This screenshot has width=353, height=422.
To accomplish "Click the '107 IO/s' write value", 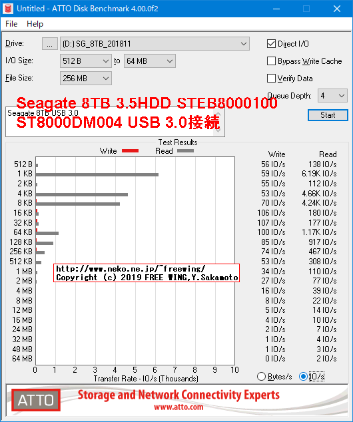I will tap(271, 223).
